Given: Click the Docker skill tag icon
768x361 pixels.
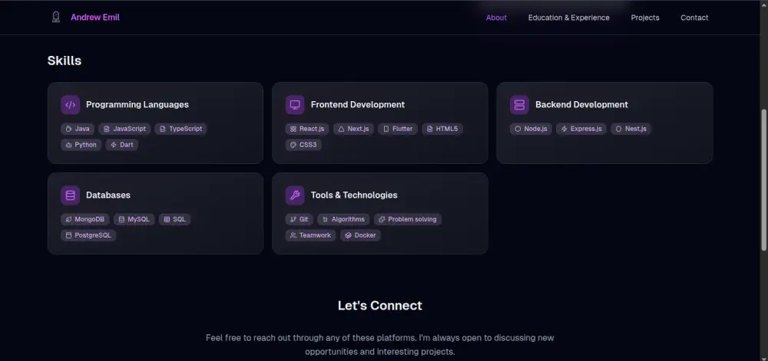Looking at the screenshot, I should point(348,235).
